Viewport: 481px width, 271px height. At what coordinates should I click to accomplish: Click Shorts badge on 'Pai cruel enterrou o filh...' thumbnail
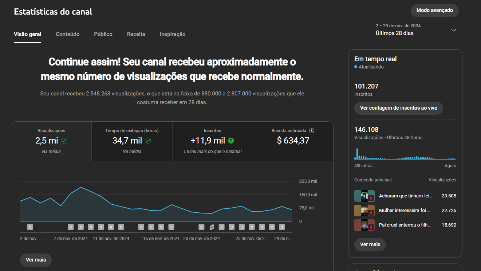coord(371,227)
